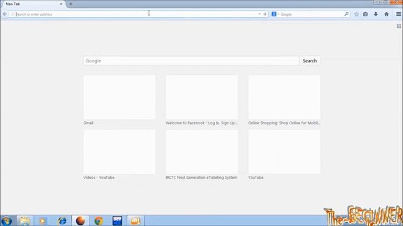This screenshot has width=403, height=226.
Task: Open the Gmail thumbnail tile
Action: pos(120,97)
